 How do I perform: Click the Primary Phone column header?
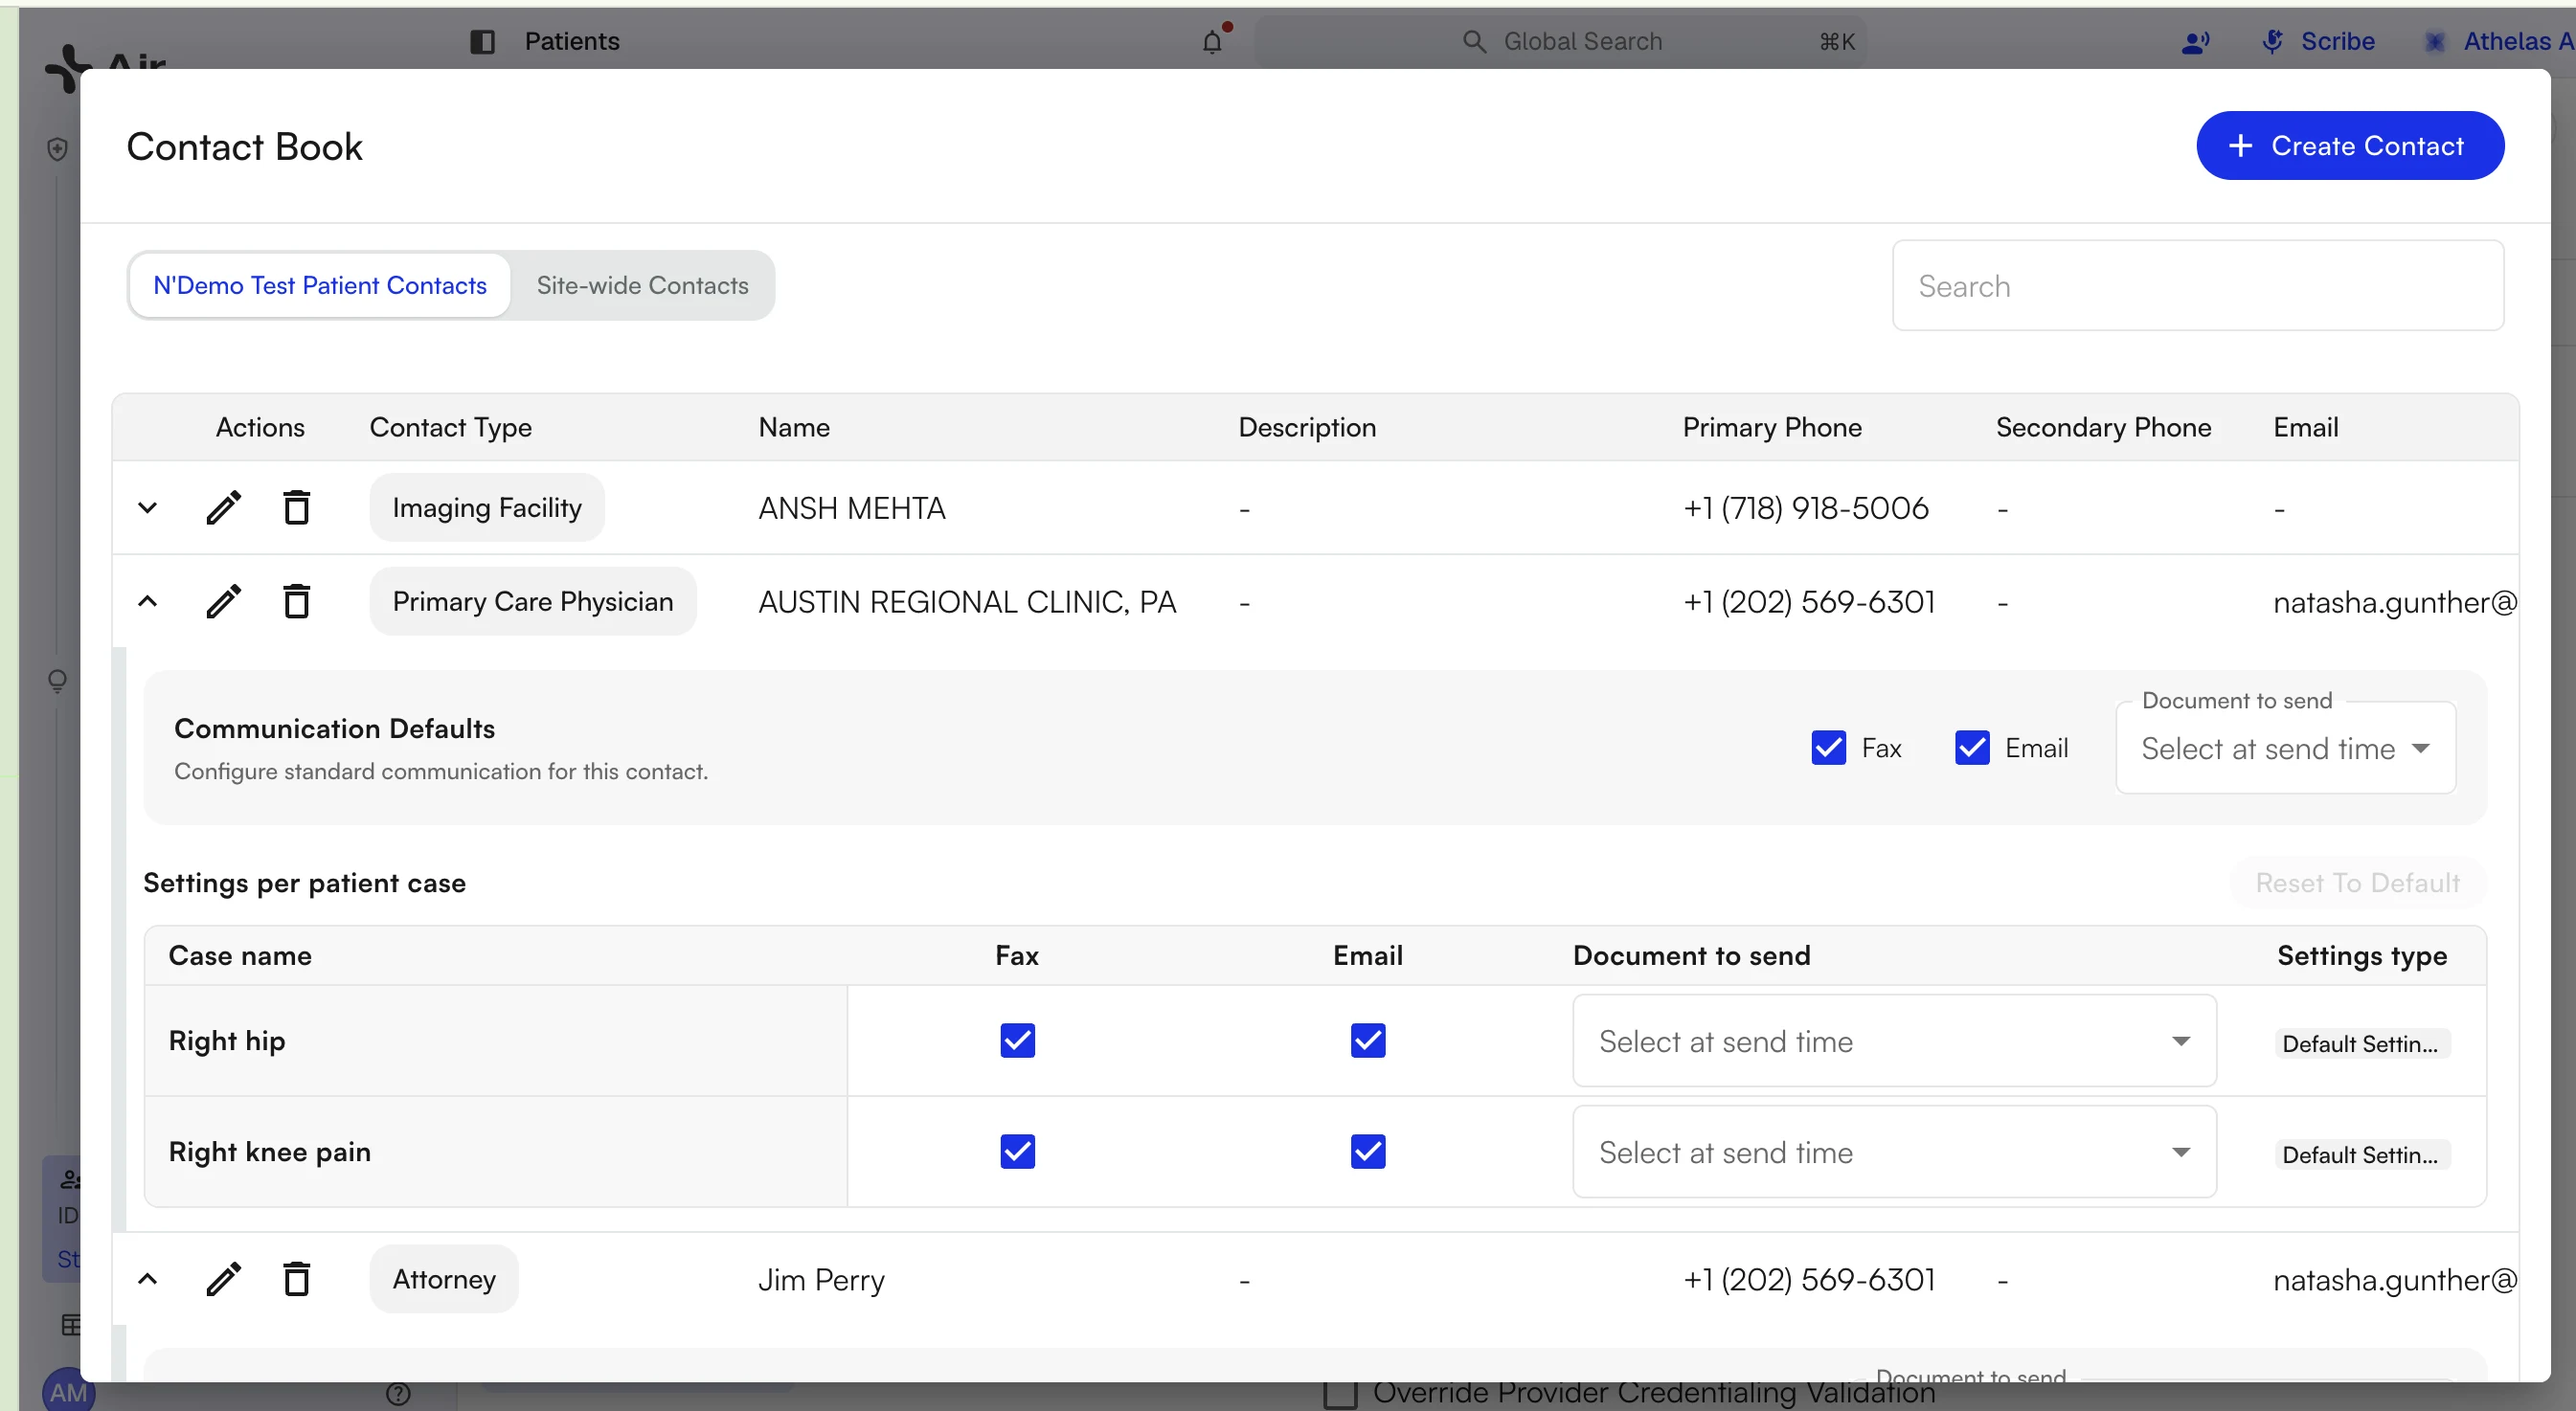coord(1771,427)
